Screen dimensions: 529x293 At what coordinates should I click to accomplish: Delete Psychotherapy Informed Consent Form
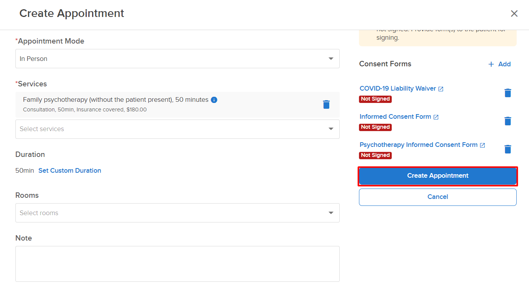click(x=508, y=149)
